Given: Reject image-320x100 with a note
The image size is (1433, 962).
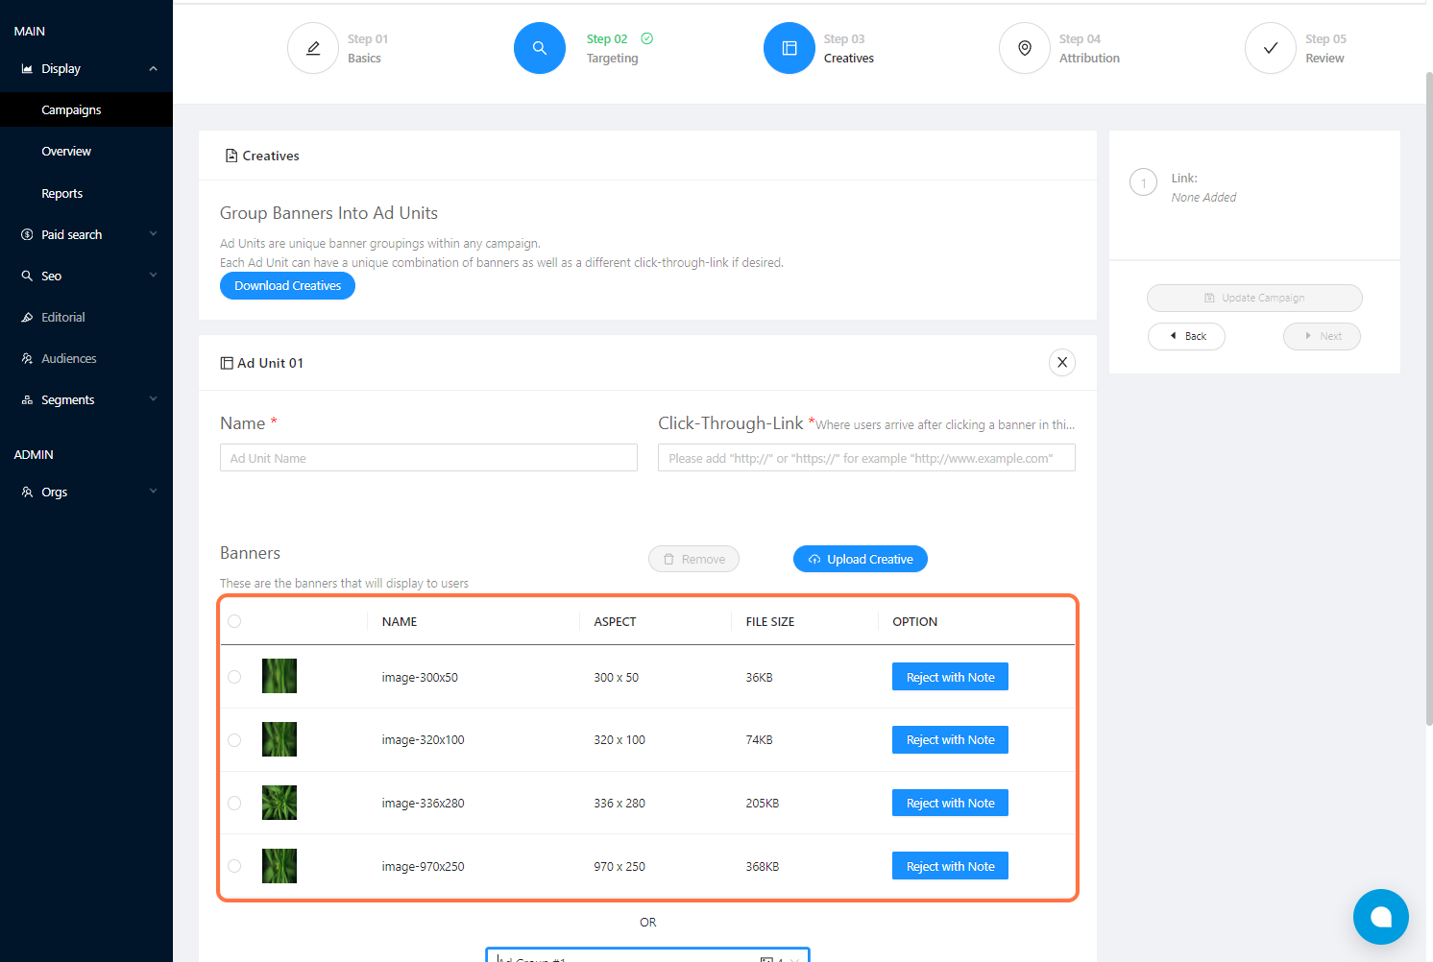Looking at the screenshot, I should coord(950,740).
